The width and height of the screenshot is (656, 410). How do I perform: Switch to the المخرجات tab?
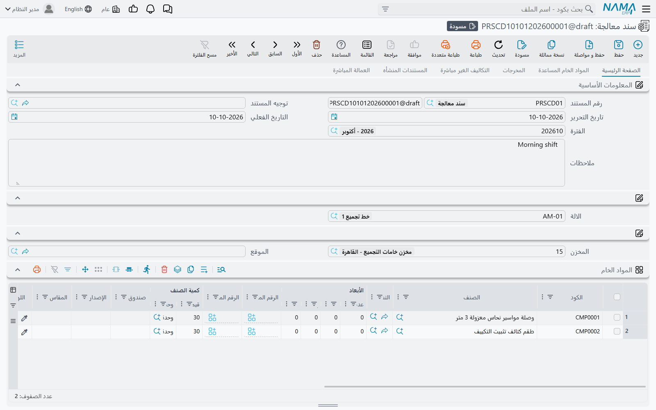pyautogui.click(x=514, y=70)
